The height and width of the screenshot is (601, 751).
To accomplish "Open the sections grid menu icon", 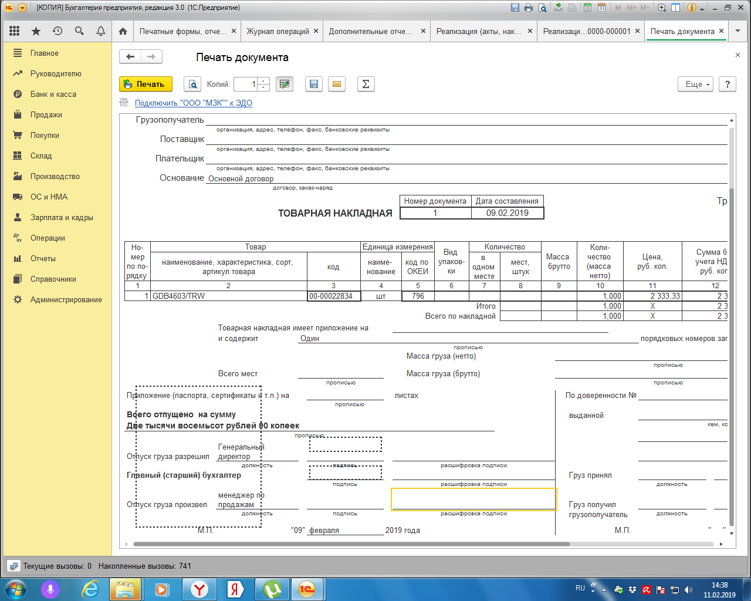I will [15, 31].
